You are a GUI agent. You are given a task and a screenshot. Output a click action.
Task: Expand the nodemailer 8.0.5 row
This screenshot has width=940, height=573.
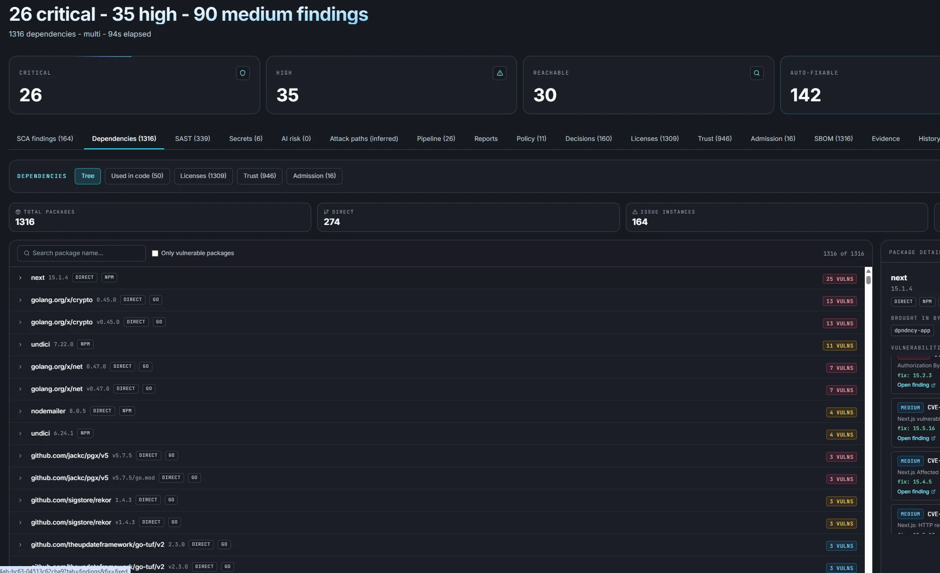tap(20, 411)
